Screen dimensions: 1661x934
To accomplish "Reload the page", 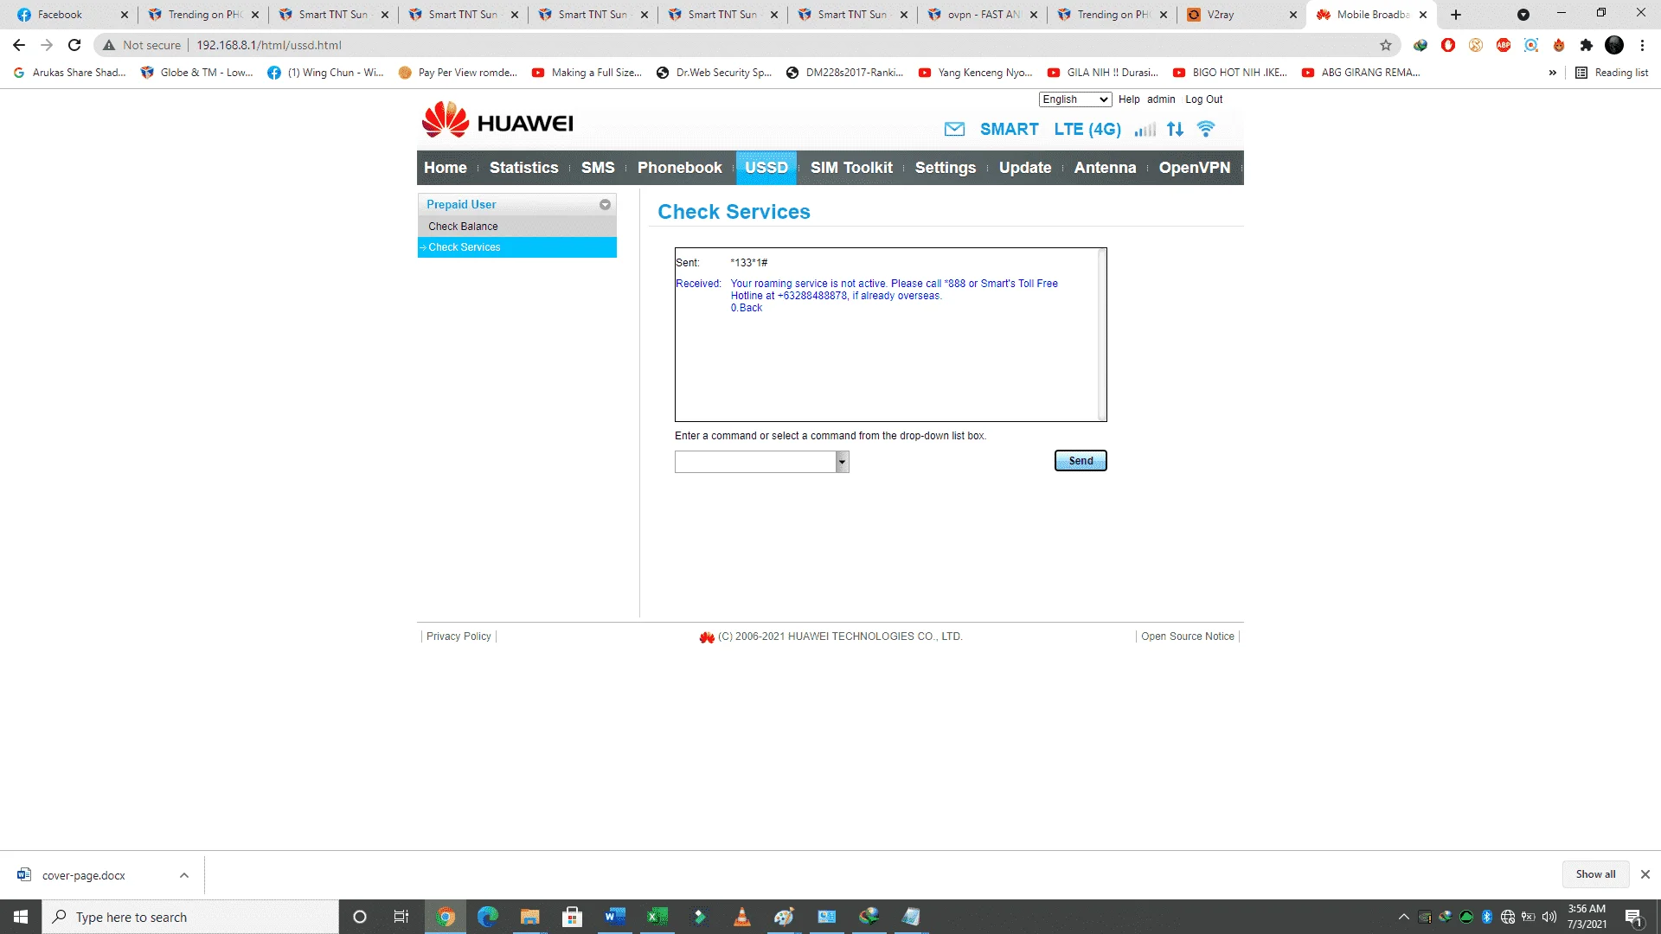I will pyautogui.click(x=74, y=45).
